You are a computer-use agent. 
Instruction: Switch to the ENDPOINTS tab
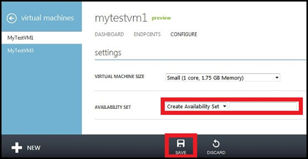147,34
